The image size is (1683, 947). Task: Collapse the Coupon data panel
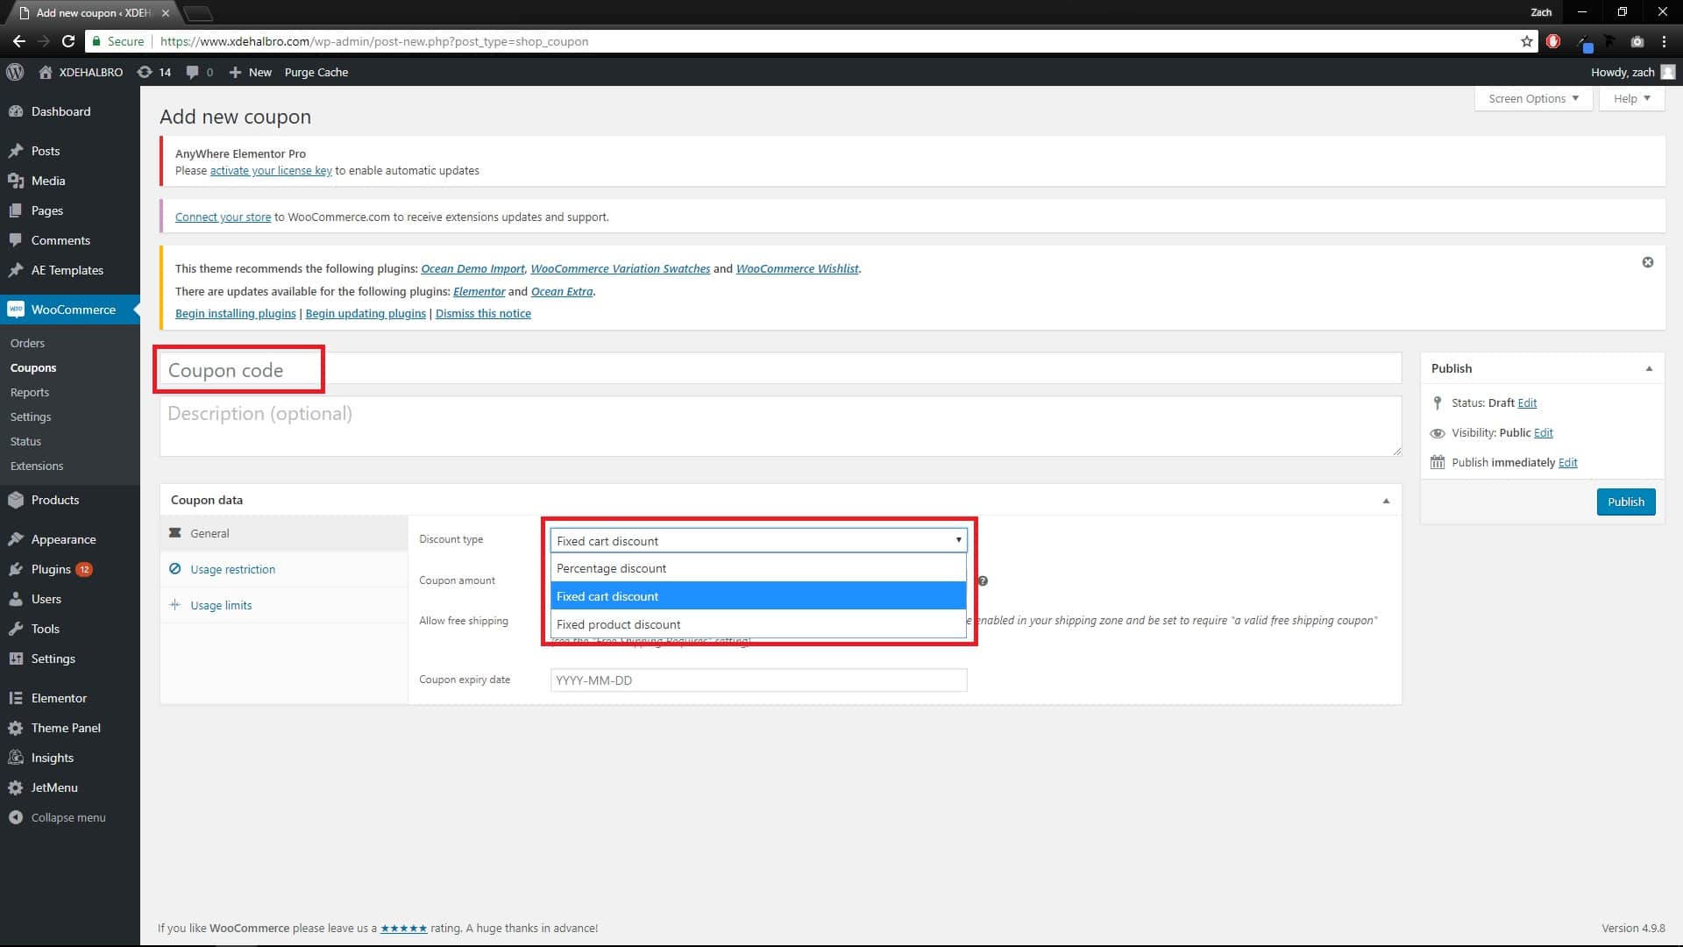pos(1386,501)
